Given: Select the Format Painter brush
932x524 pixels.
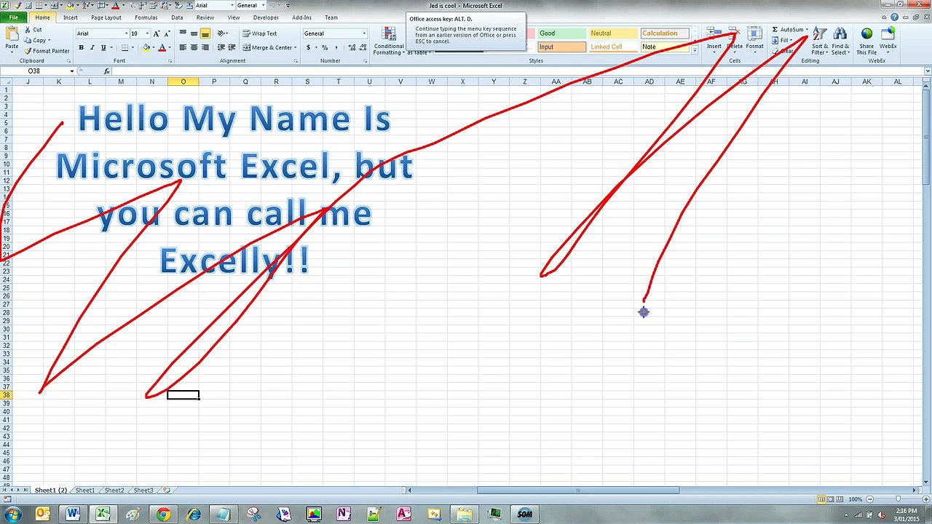Looking at the screenshot, I should pyautogui.click(x=47, y=51).
